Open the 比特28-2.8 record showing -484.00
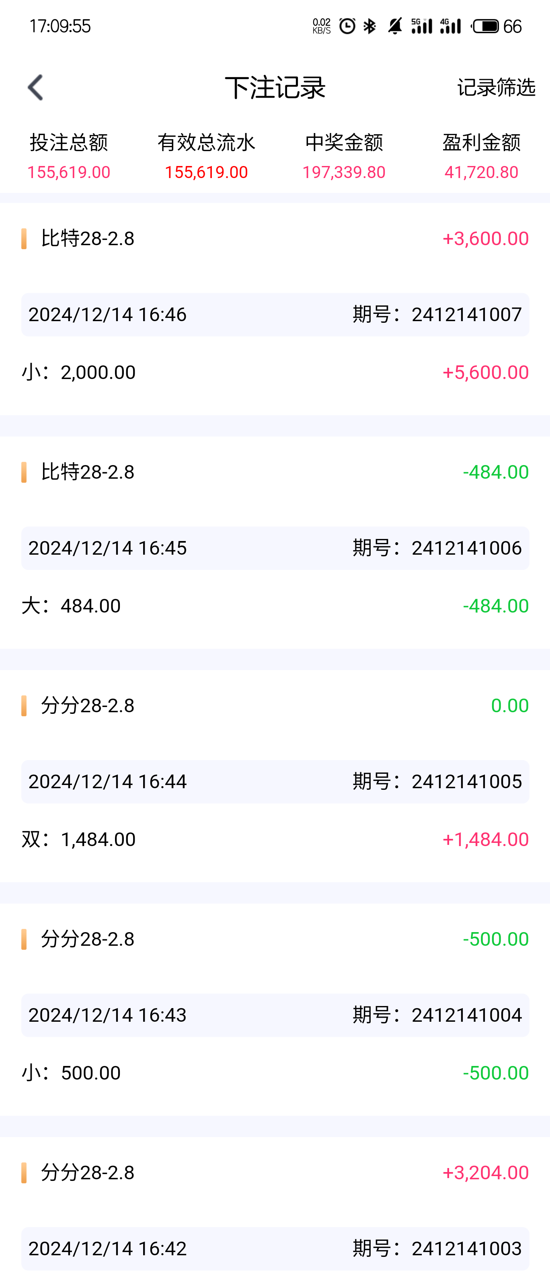 point(275,472)
